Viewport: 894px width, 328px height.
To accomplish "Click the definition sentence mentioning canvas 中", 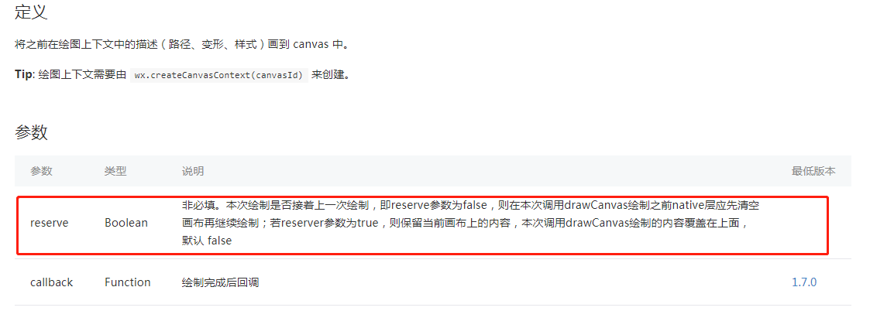I will click(181, 44).
